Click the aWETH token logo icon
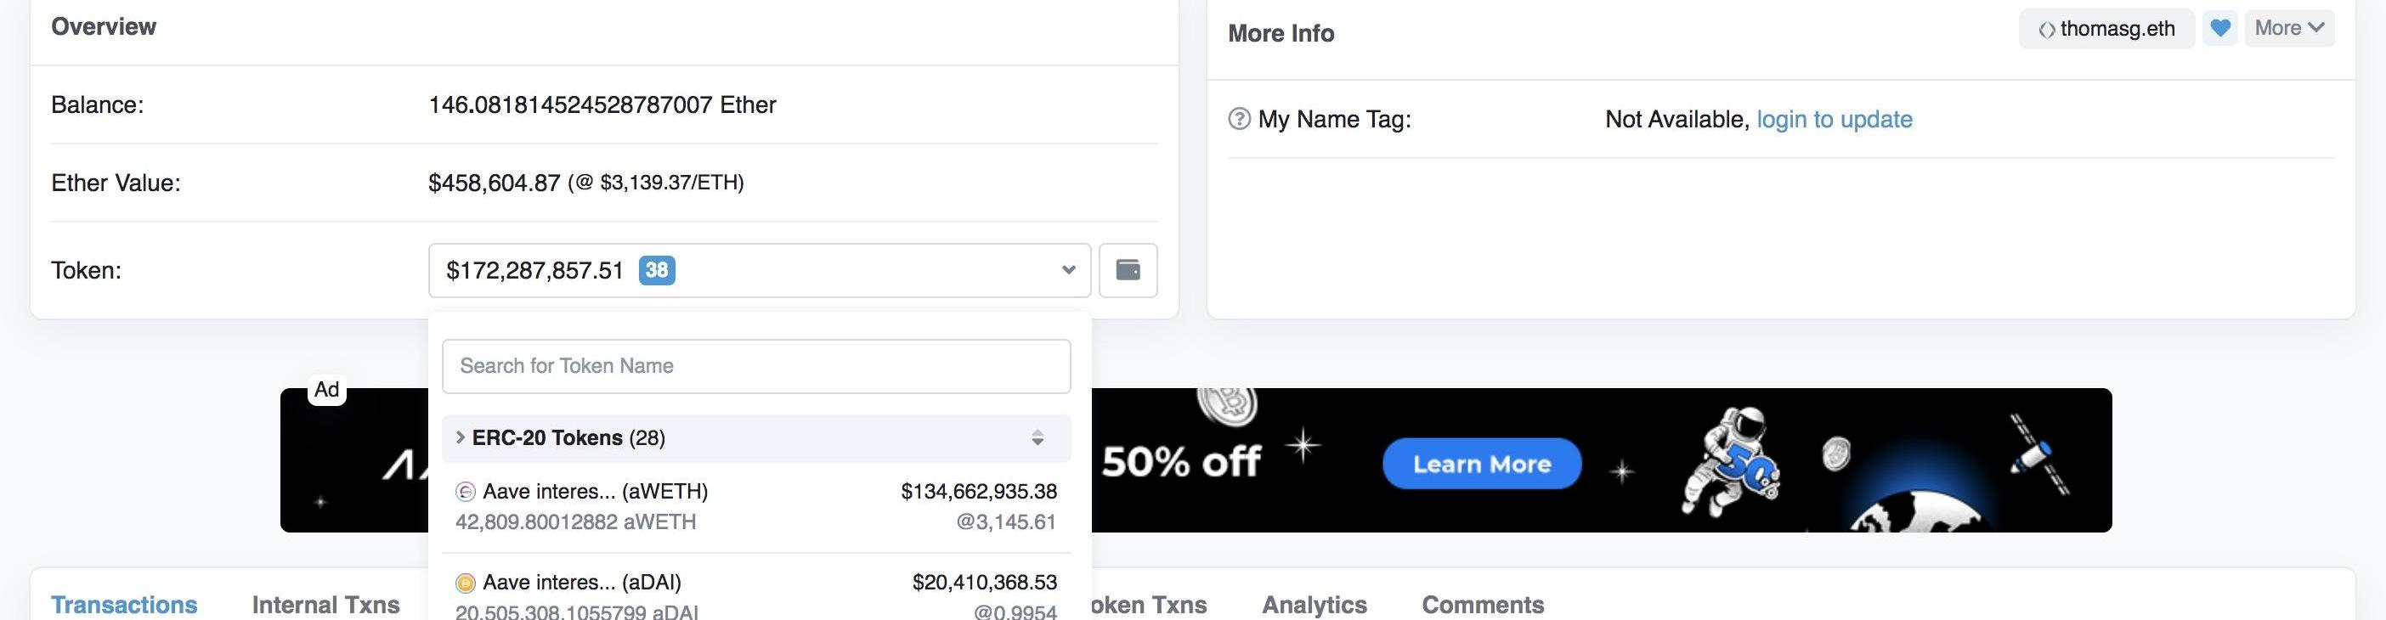Screen dimensions: 2386x620 tap(465, 493)
